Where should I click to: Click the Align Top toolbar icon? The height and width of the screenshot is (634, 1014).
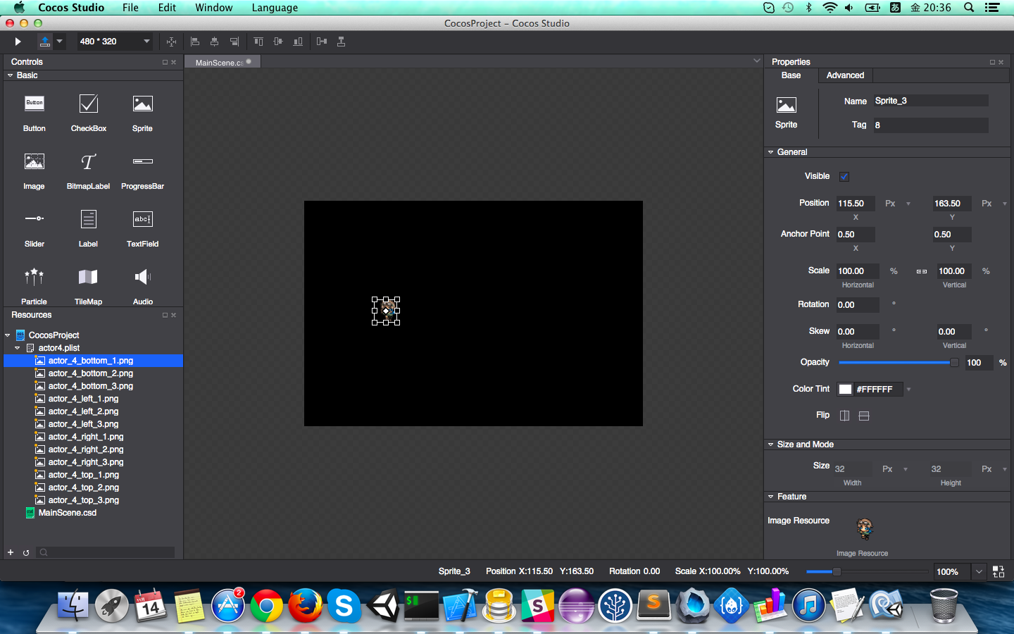tap(258, 42)
